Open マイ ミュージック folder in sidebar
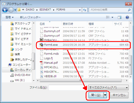Viewport: 134px width, 103px height. 21,44
